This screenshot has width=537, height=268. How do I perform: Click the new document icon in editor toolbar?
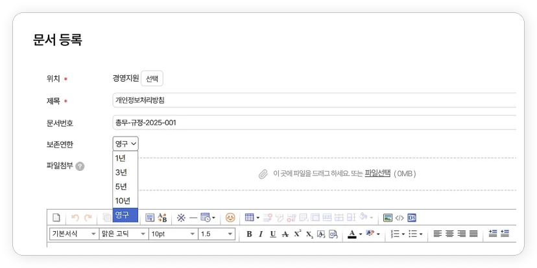coord(56,218)
